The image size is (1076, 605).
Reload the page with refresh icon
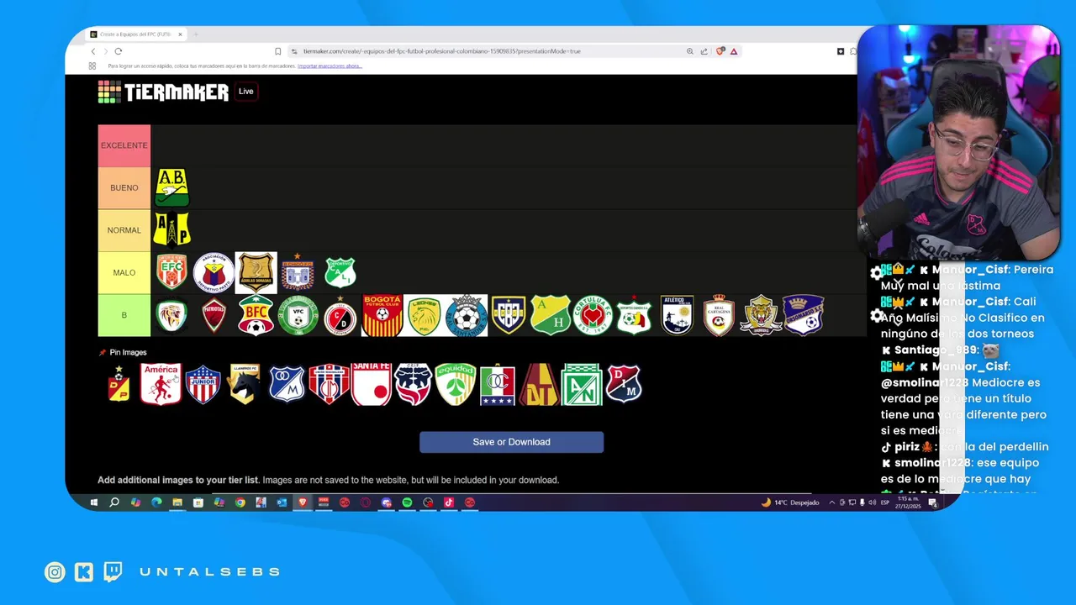[x=118, y=51]
